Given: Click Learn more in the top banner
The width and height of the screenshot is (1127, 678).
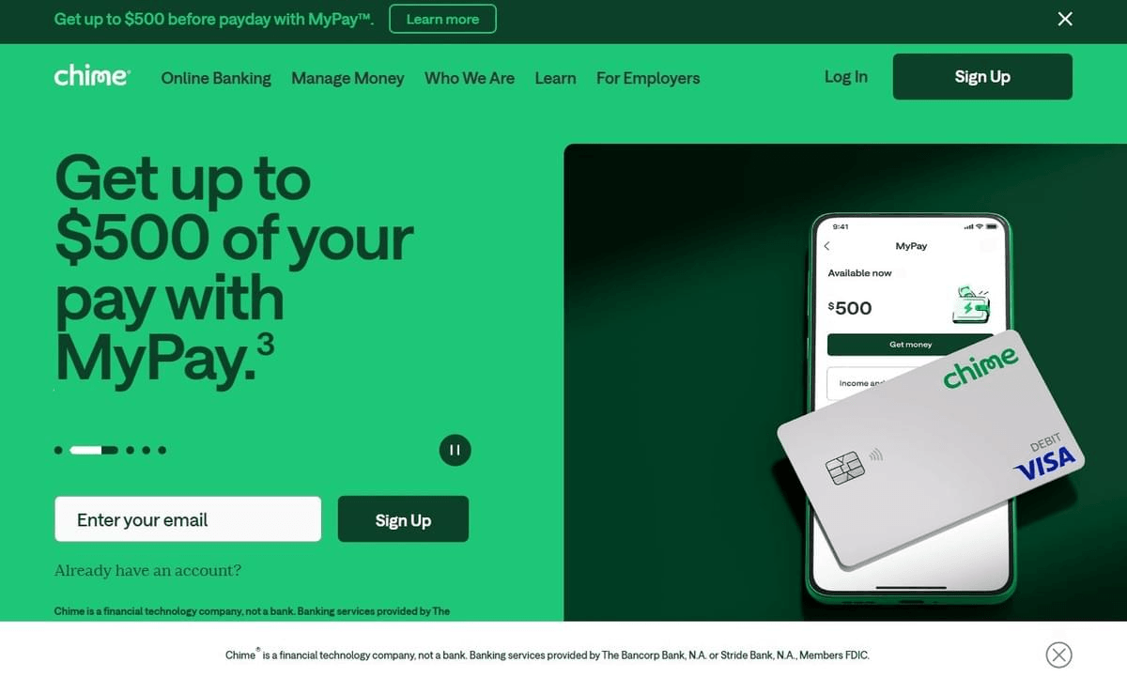Looking at the screenshot, I should click(x=442, y=19).
